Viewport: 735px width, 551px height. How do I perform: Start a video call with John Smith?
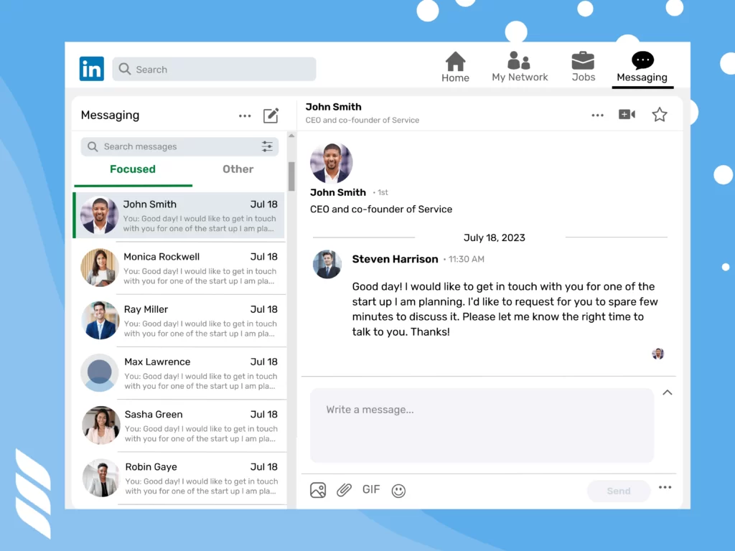627,113
